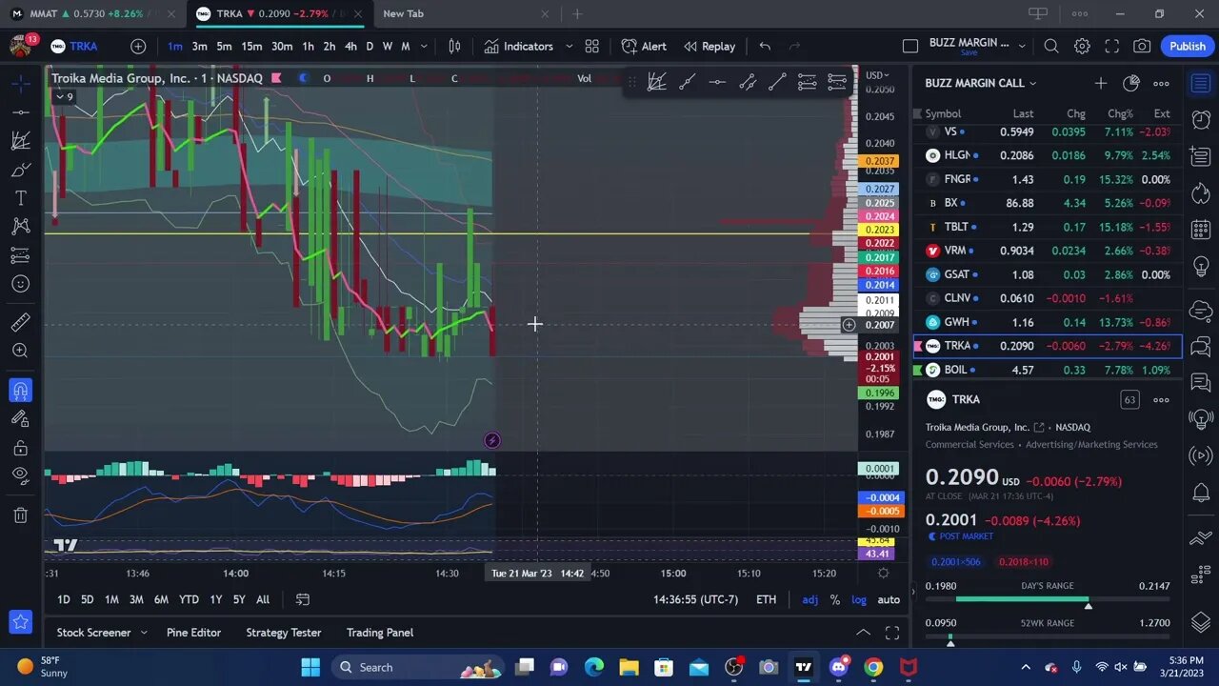Add a symbol to compare
This screenshot has height=686, width=1219.
click(x=138, y=46)
